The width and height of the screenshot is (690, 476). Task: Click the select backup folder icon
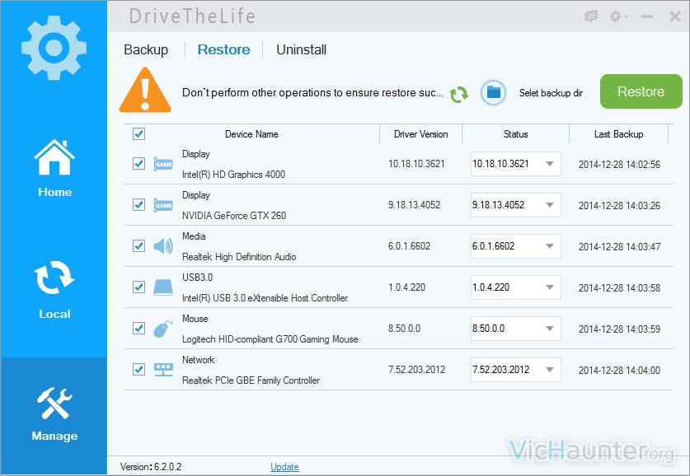(x=493, y=92)
